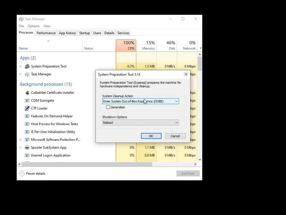Click the Task Manager title bar icon

[x=21, y=19]
